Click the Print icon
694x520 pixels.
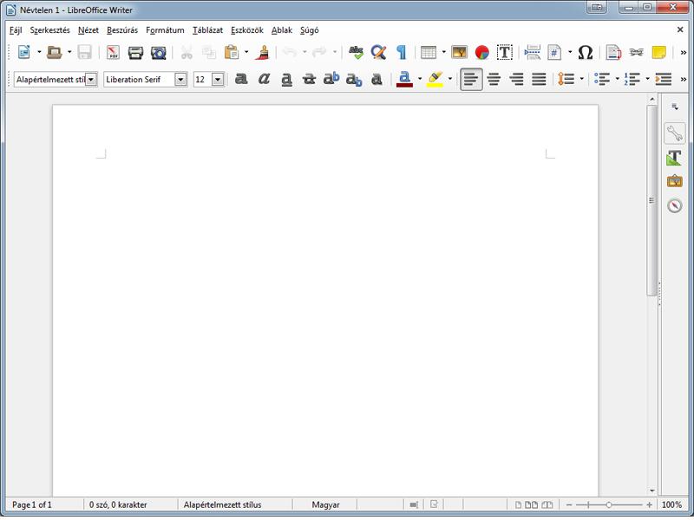pyautogui.click(x=135, y=52)
